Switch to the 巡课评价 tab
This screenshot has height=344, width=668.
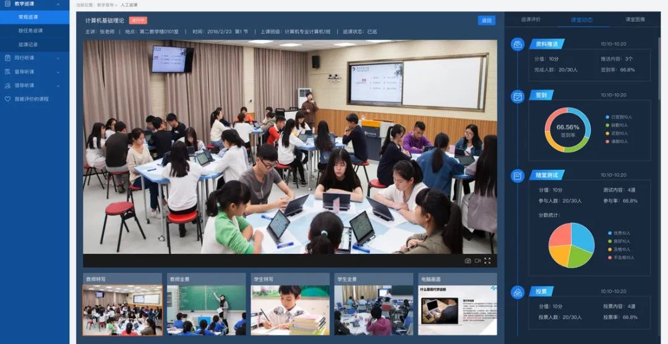click(531, 20)
